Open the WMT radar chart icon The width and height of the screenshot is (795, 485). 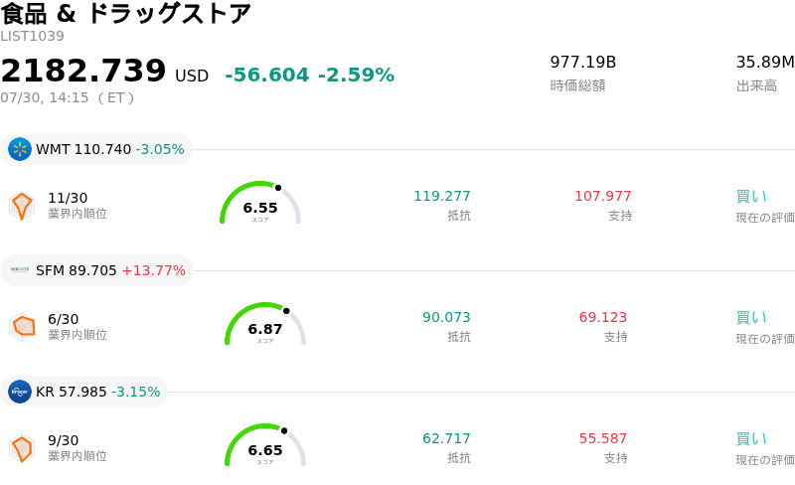click(x=22, y=206)
